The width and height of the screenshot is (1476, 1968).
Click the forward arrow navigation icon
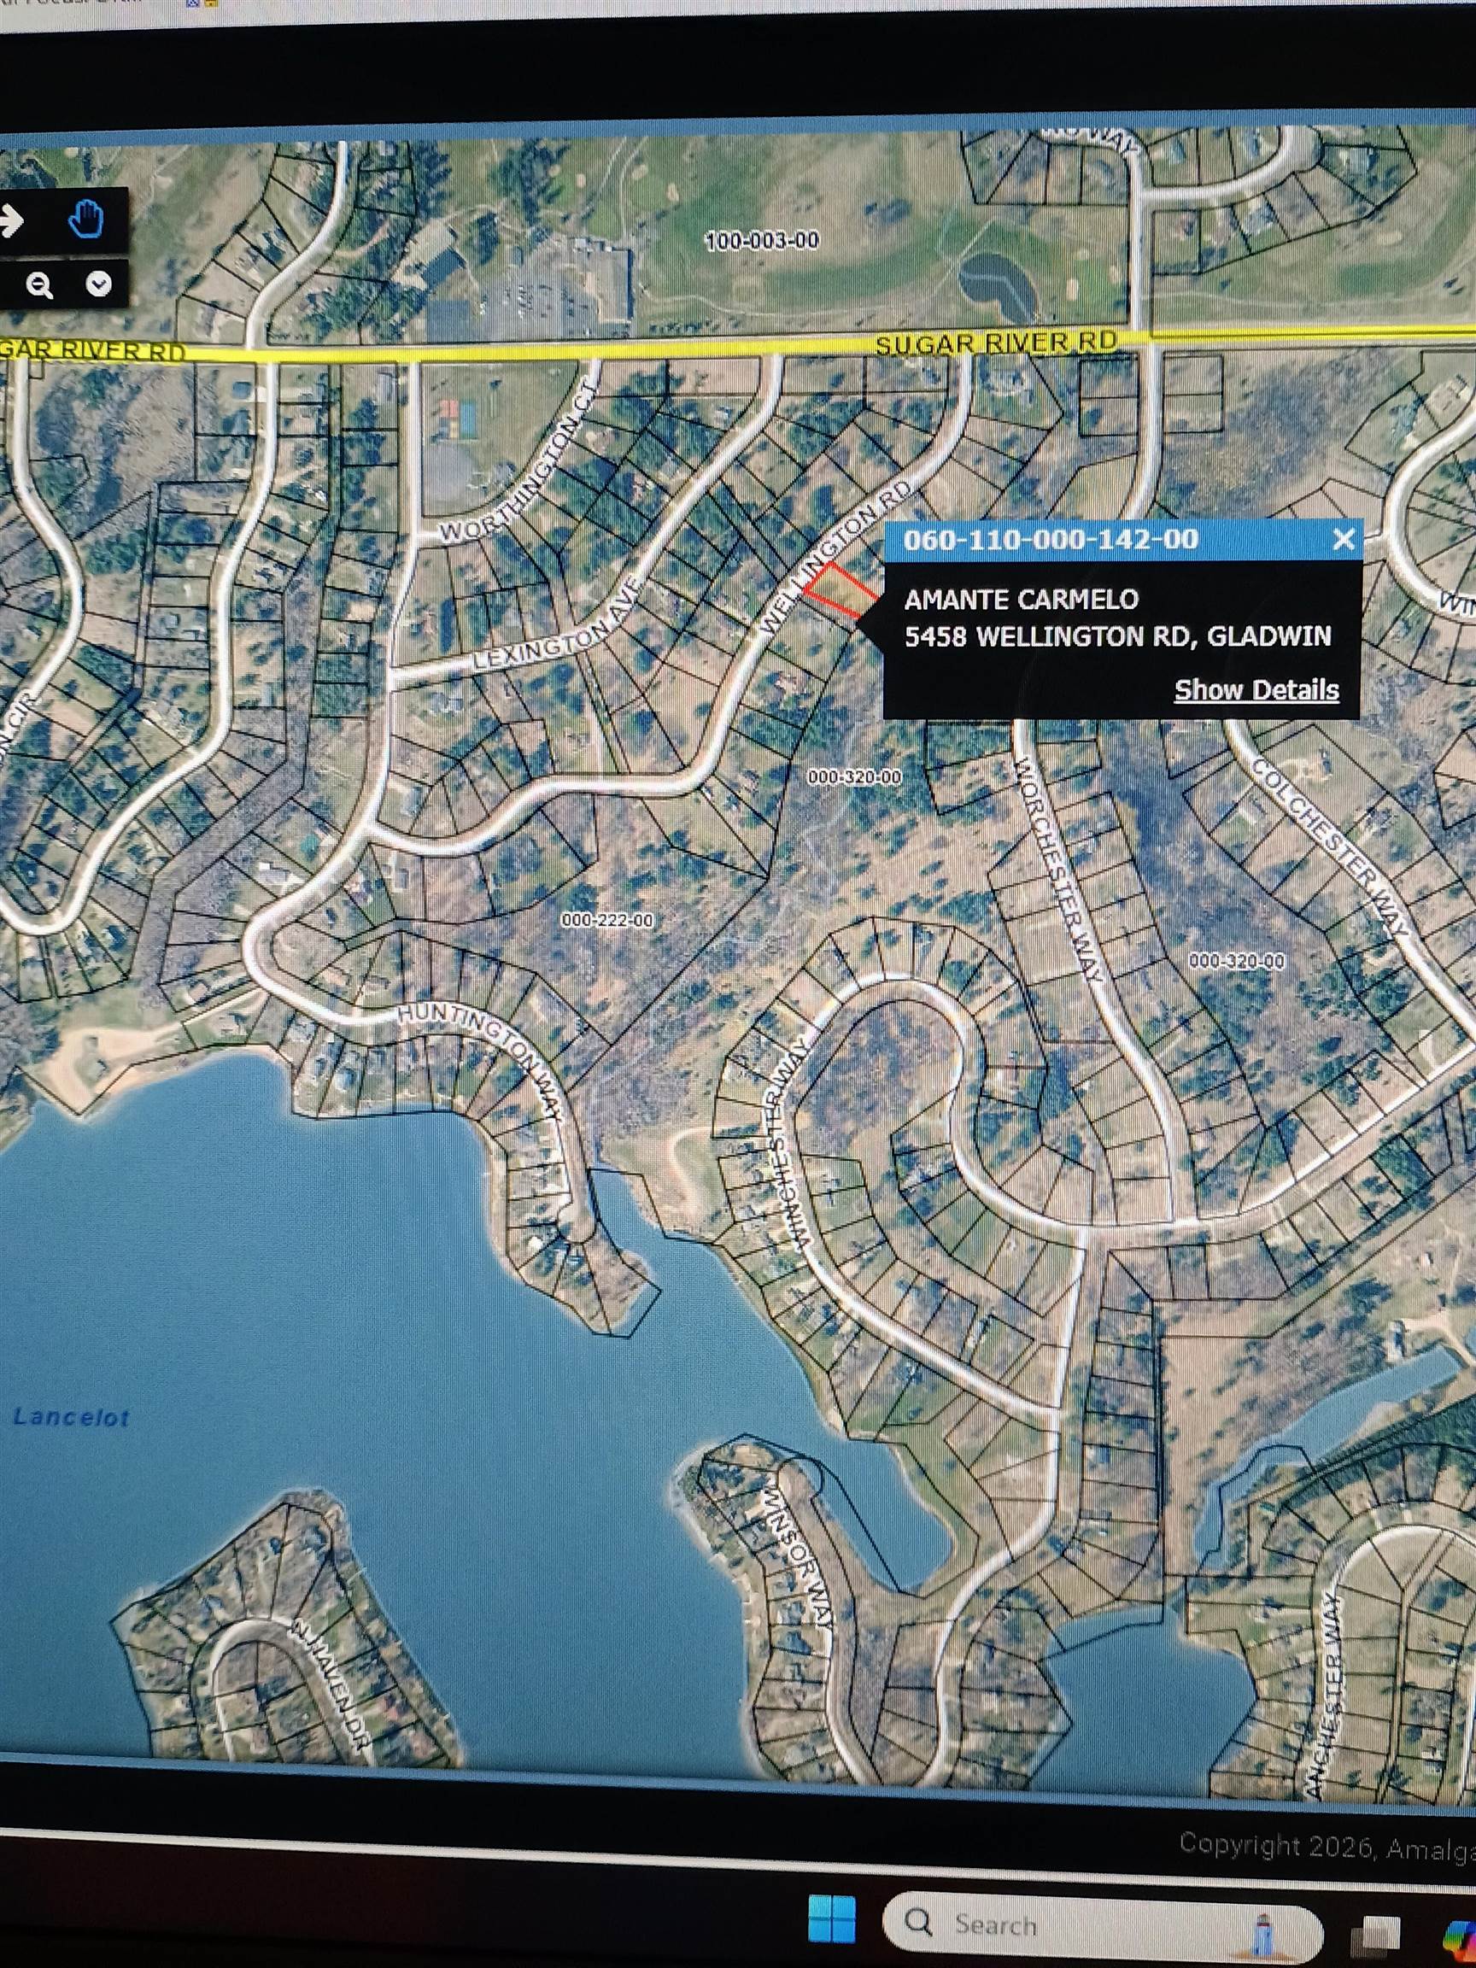pos(12,220)
